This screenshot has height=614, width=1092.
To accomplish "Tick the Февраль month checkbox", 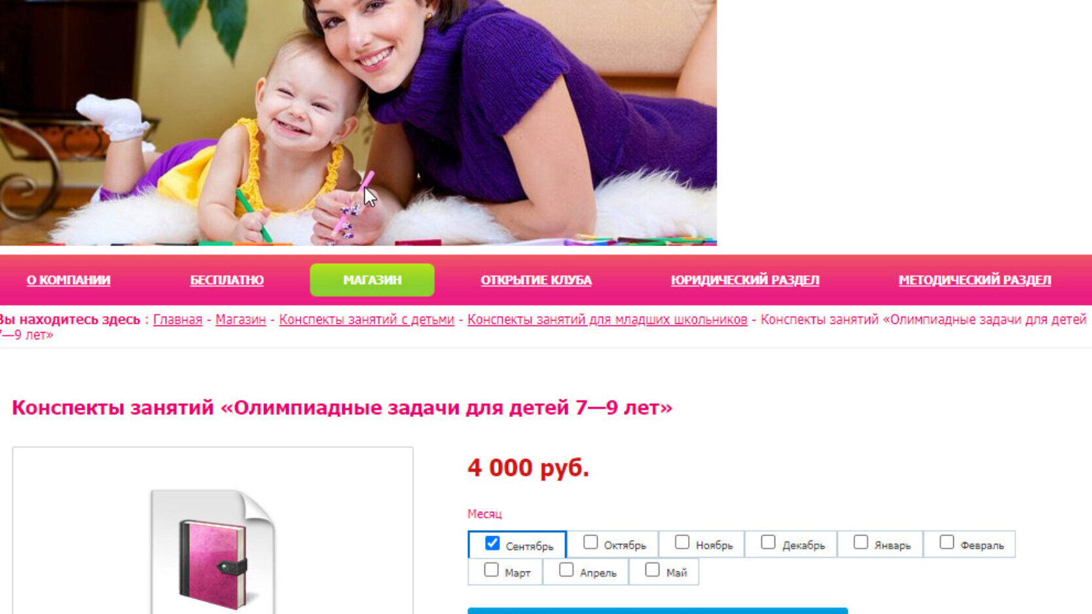I will (x=947, y=542).
